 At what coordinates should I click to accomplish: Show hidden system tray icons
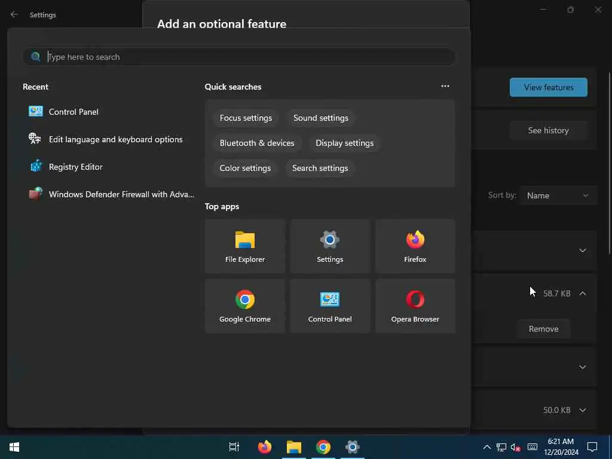tap(486, 447)
